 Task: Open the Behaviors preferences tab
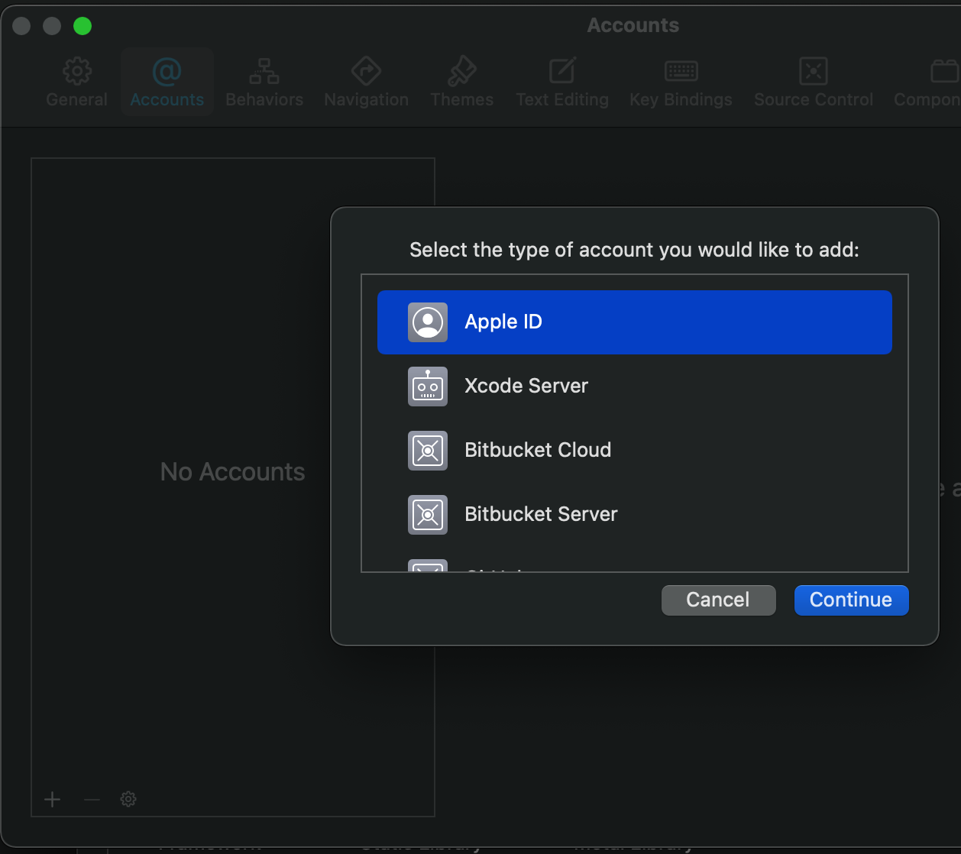click(x=264, y=82)
